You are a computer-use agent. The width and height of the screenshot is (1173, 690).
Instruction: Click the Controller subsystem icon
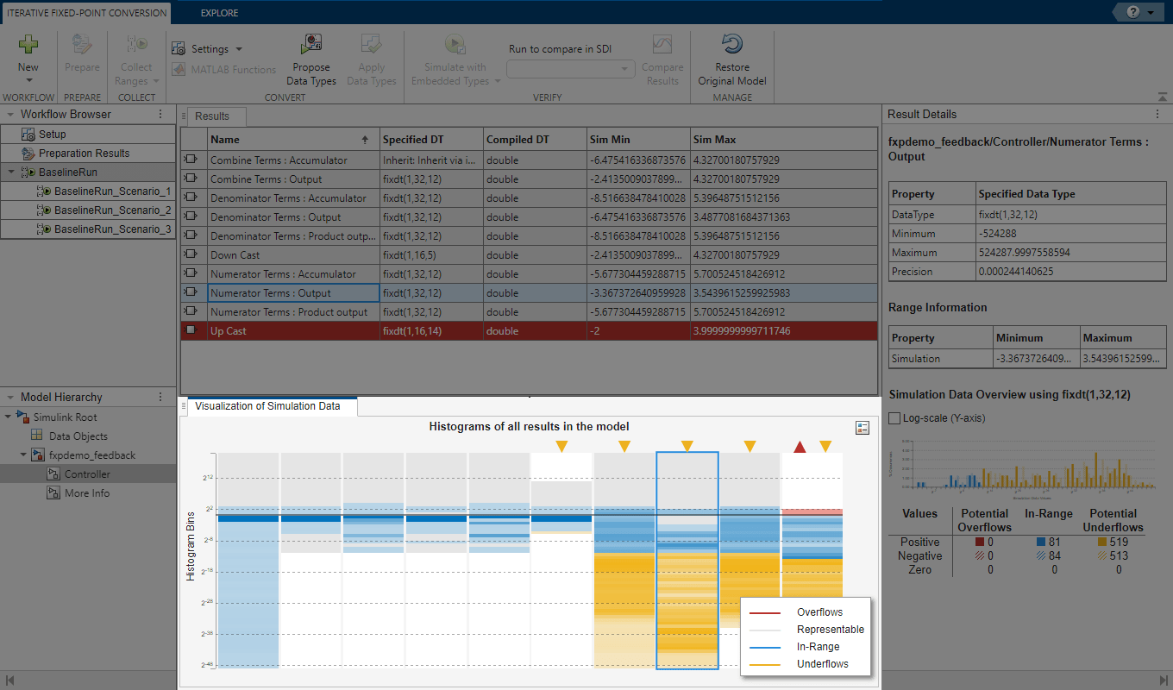53,474
